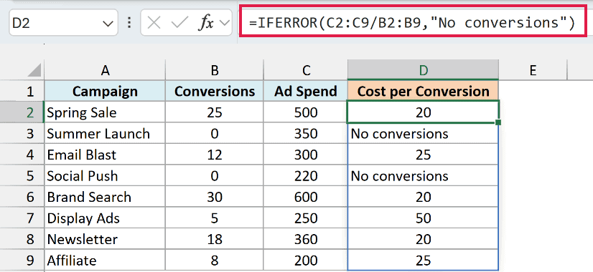Image resolution: width=593 pixels, height=272 pixels.
Task: Select column C header
Action: coord(306,70)
